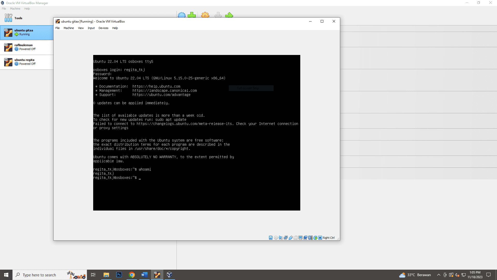Open the Machine menu in VM window
497x280 pixels.
[69, 28]
